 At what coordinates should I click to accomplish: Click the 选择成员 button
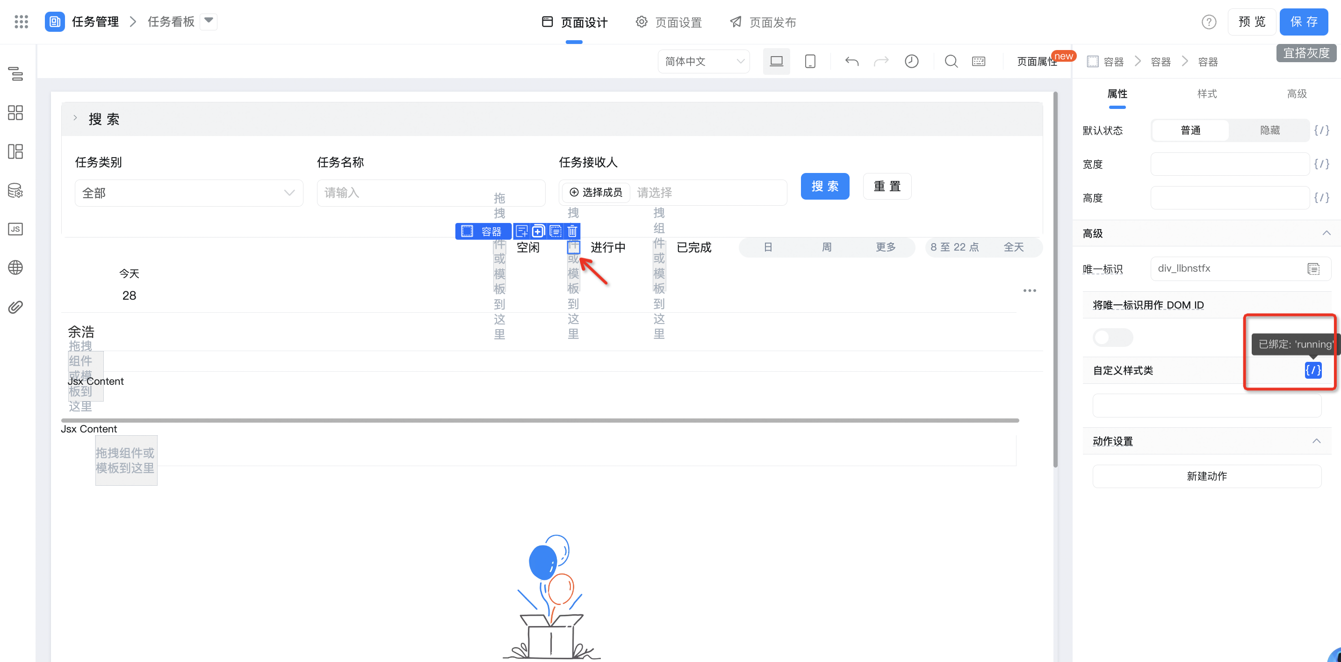click(x=596, y=193)
